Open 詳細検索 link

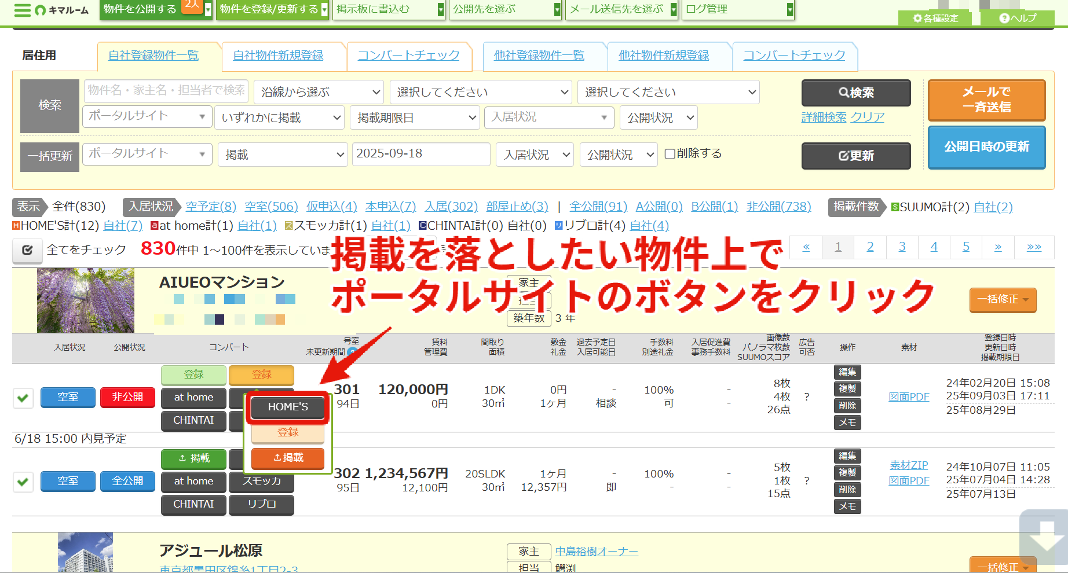[824, 117]
